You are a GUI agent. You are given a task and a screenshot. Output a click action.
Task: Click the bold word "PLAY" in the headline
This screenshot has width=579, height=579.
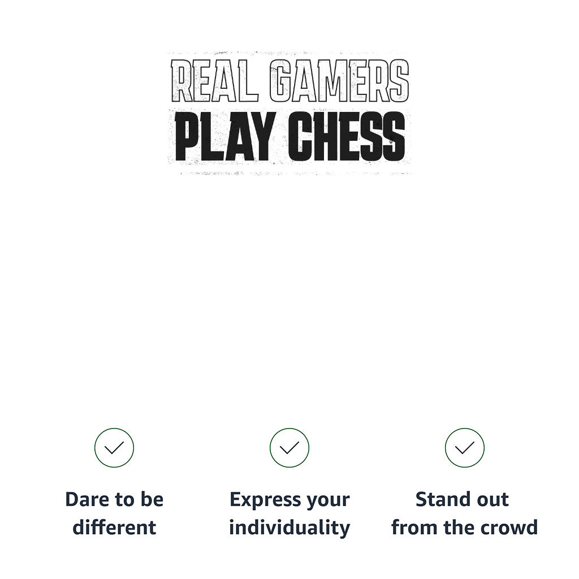click(x=224, y=137)
